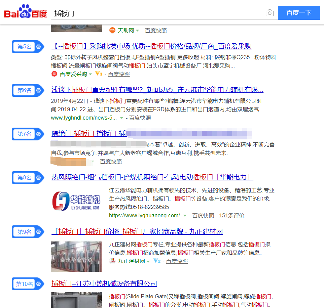Click the slide plate gate thumbnail image
Viewport: 324px width, 308px height.
click(76, 300)
